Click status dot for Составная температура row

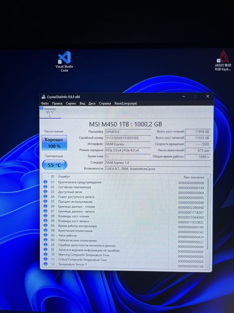45,187
